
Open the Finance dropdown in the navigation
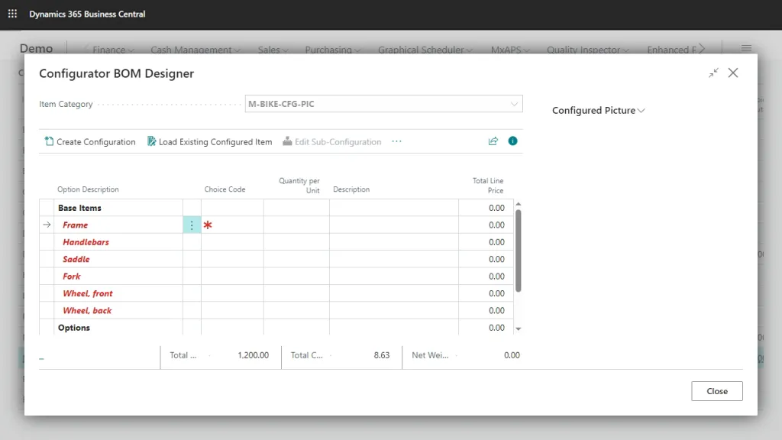click(x=109, y=49)
